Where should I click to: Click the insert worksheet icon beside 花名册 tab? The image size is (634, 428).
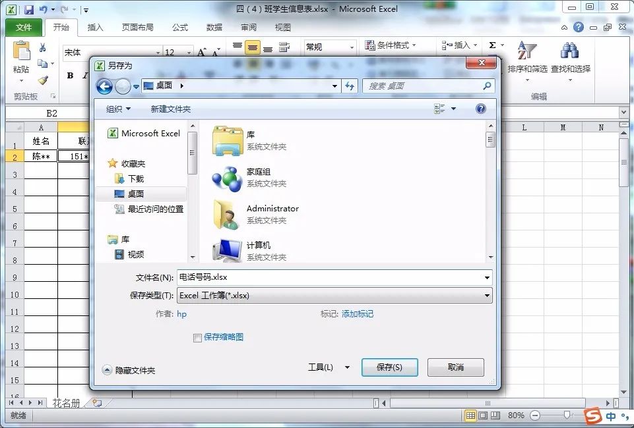tap(97, 402)
